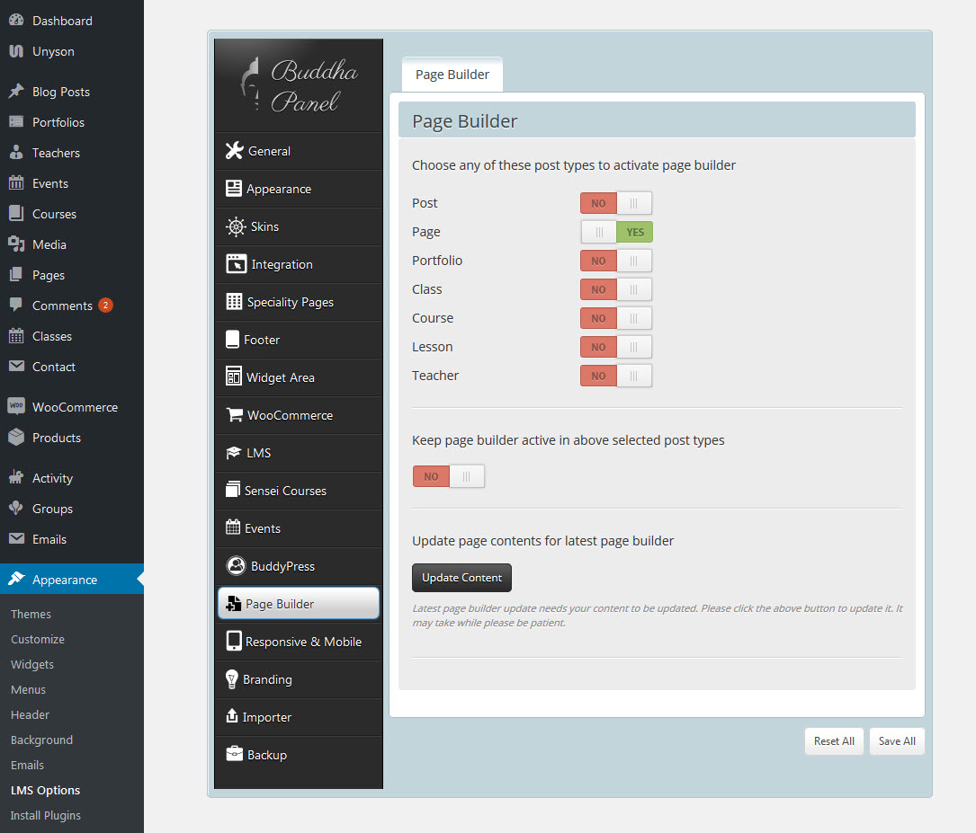Viewport: 976px width, 833px height.
Task: Click the Backup briefcase icon
Action: coord(234,755)
